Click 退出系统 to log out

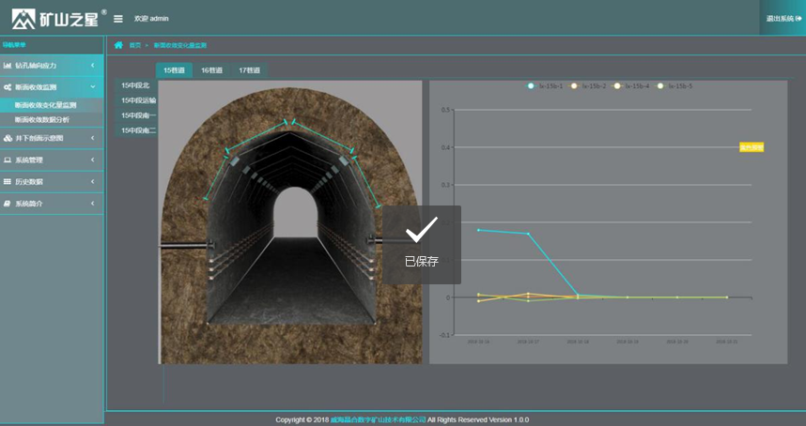783,19
